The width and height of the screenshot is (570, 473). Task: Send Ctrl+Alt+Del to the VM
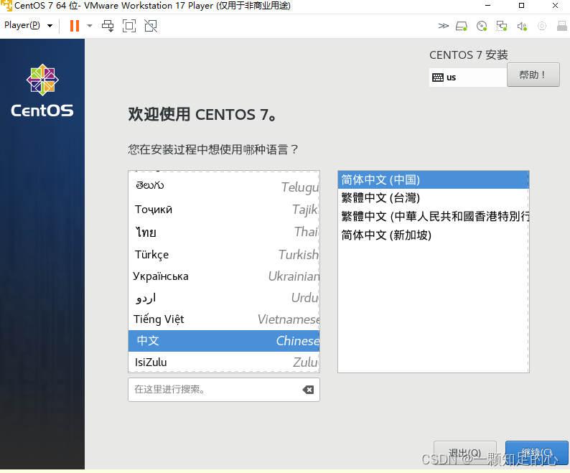pos(108,26)
